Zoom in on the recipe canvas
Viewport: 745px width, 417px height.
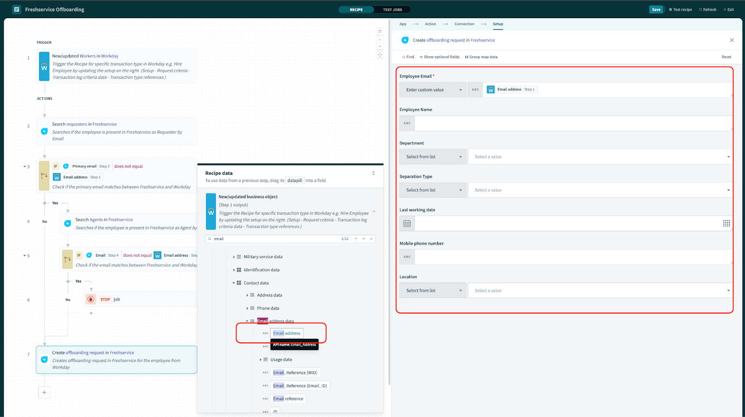pos(380,40)
